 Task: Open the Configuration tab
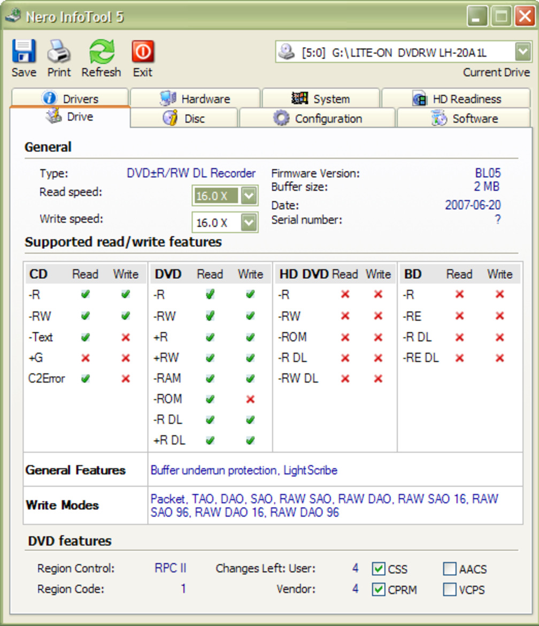[317, 118]
